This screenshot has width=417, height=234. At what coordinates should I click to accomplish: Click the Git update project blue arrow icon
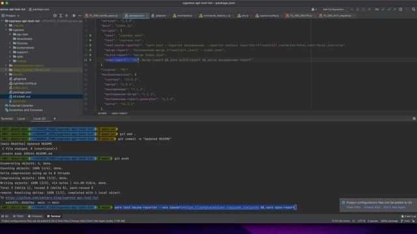pos(383,9)
